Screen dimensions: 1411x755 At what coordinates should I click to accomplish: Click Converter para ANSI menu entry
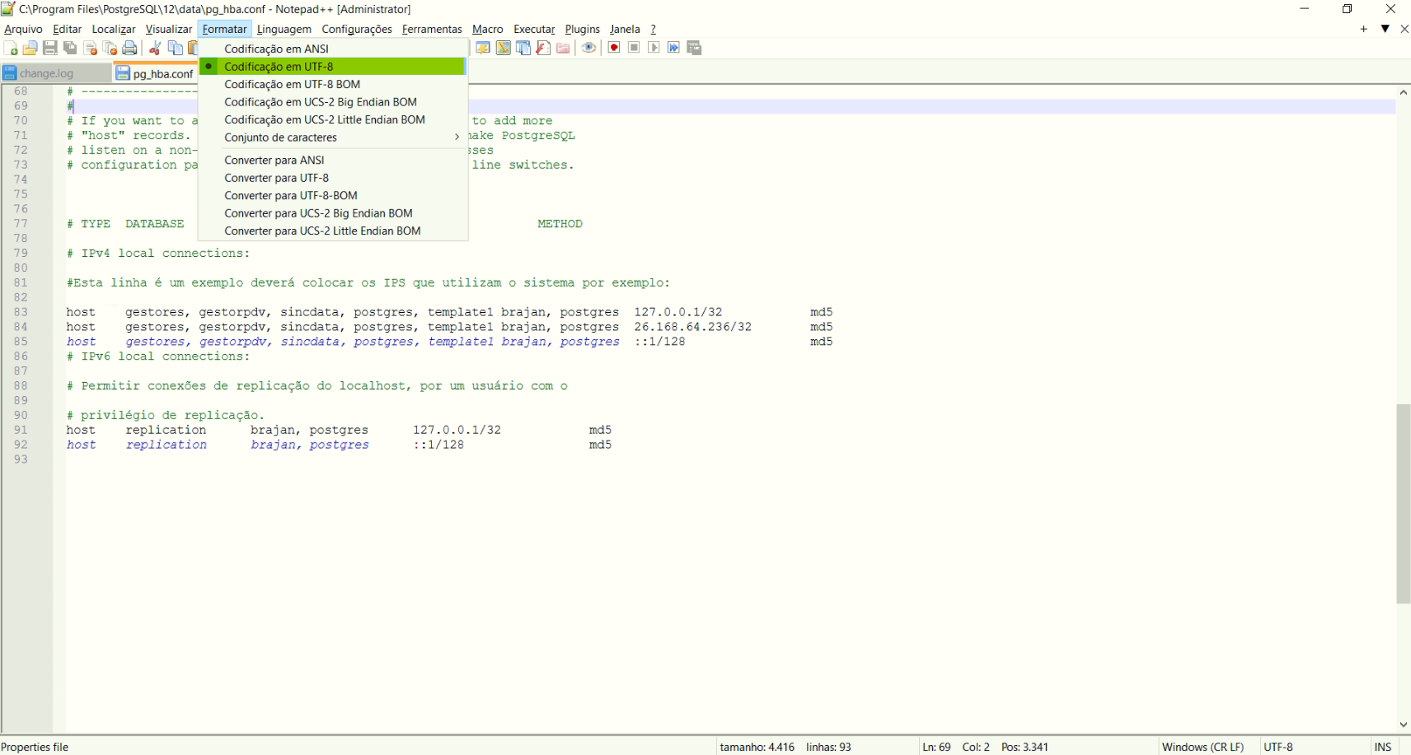click(274, 160)
